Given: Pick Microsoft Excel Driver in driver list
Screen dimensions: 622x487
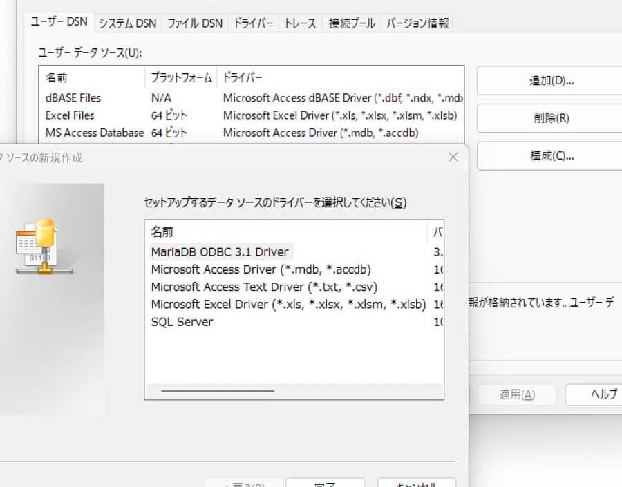Looking at the screenshot, I should click(x=288, y=305).
